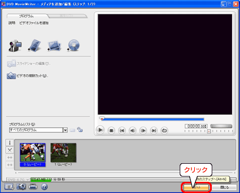240x193 pixels.
Task: Click the 説明 description label
Action: pos(12,23)
